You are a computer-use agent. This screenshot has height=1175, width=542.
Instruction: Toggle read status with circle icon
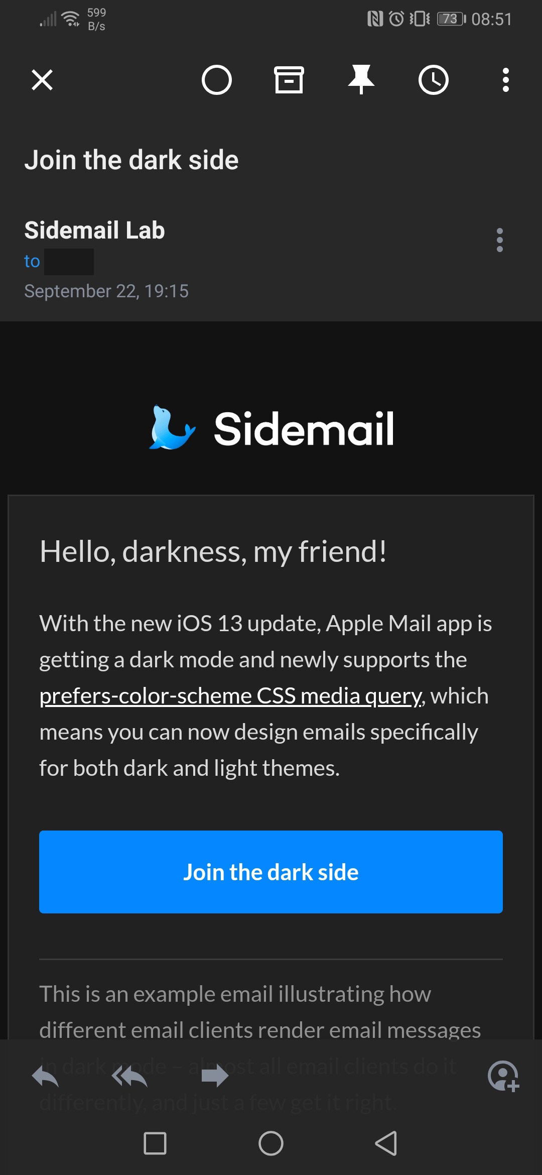pyautogui.click(x=217, y=80)
